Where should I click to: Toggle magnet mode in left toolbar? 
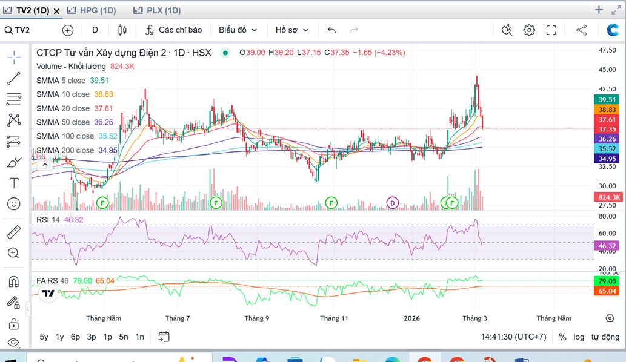14,281
